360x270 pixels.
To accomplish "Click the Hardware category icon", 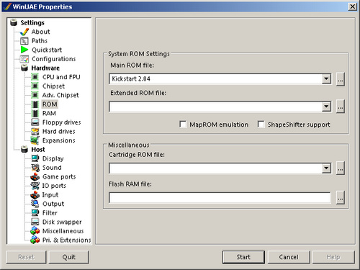I will pos(24,68).
